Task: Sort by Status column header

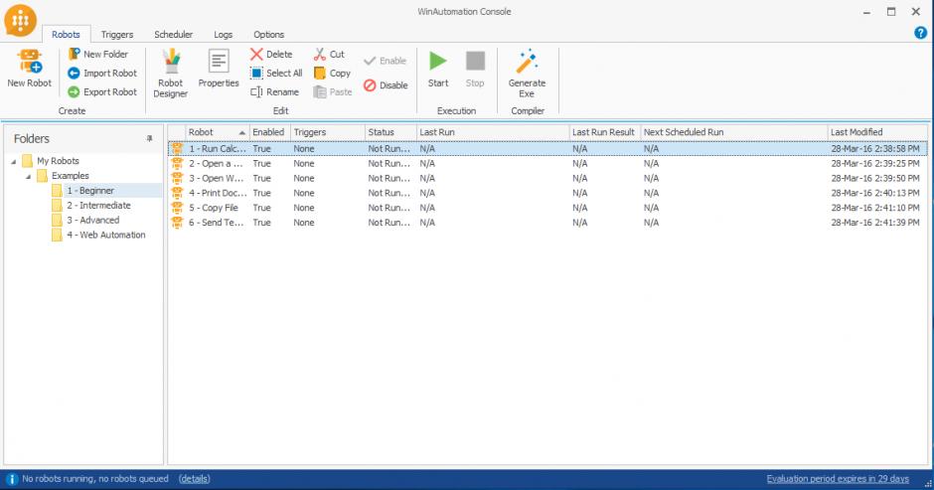Action: pos(390,132)
